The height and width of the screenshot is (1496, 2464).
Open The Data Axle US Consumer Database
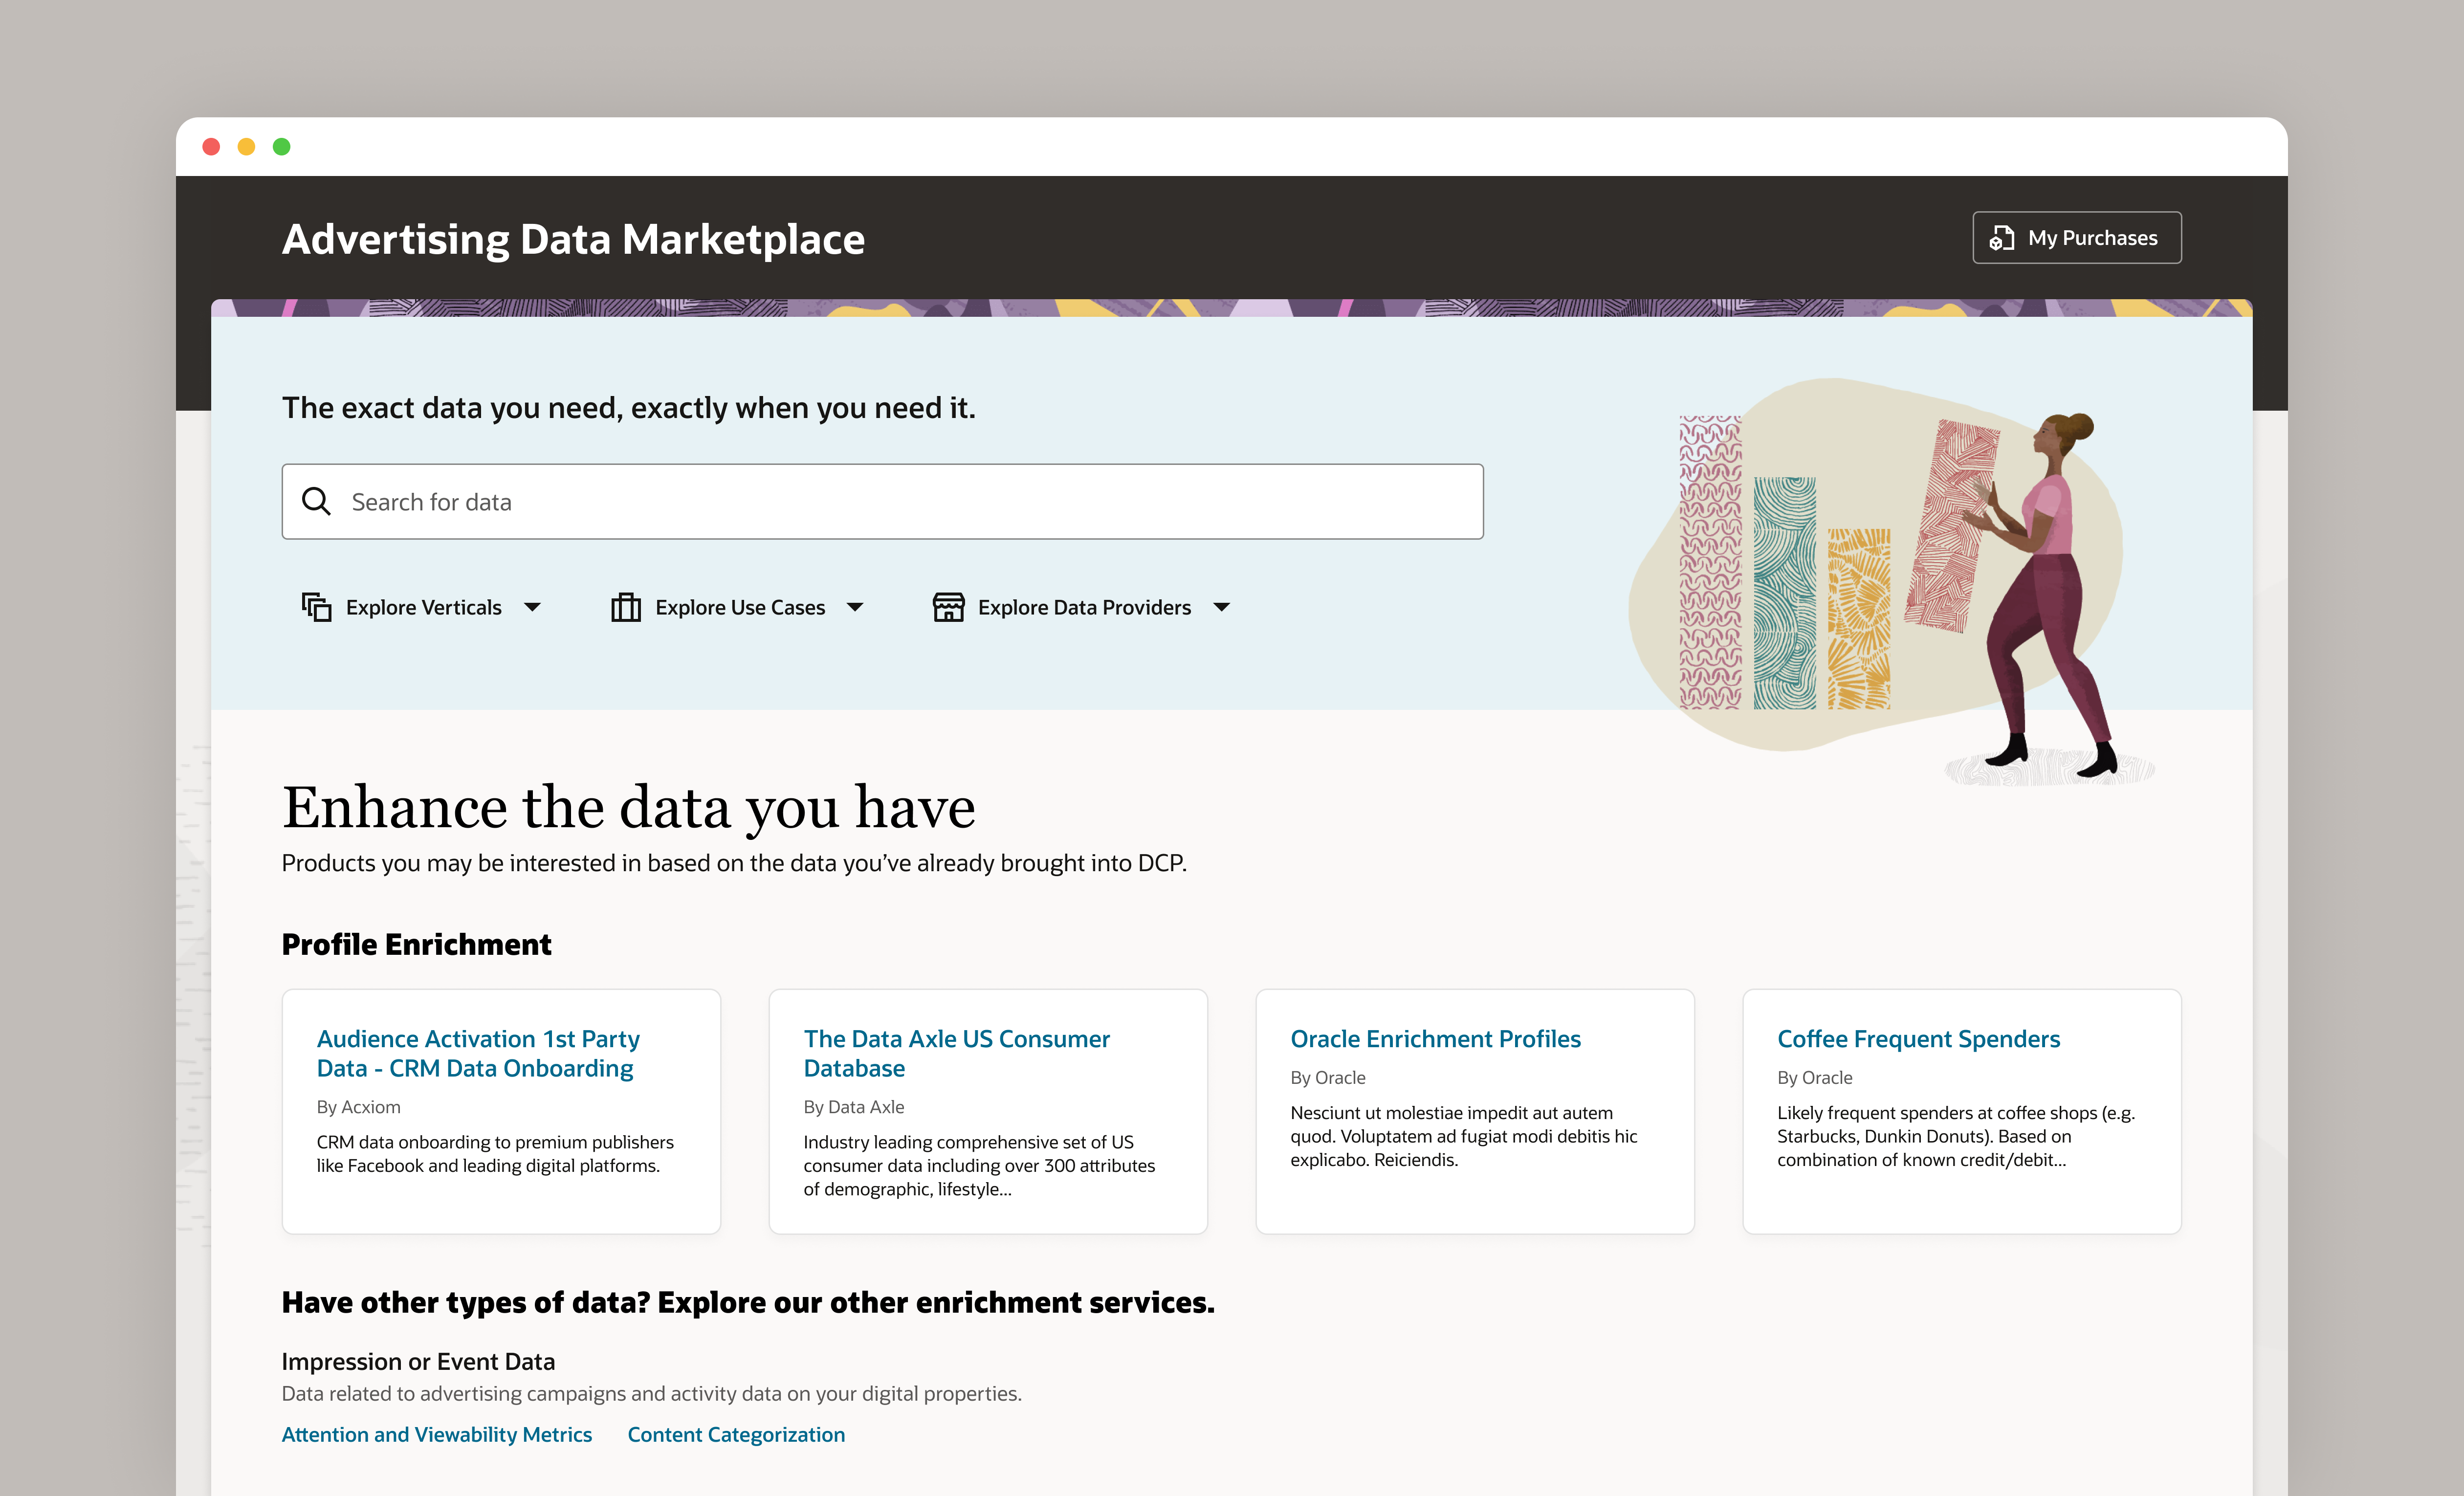[x=956, y=1053]
